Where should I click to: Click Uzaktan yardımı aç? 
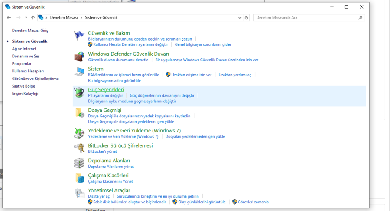(x=235, y=75)
